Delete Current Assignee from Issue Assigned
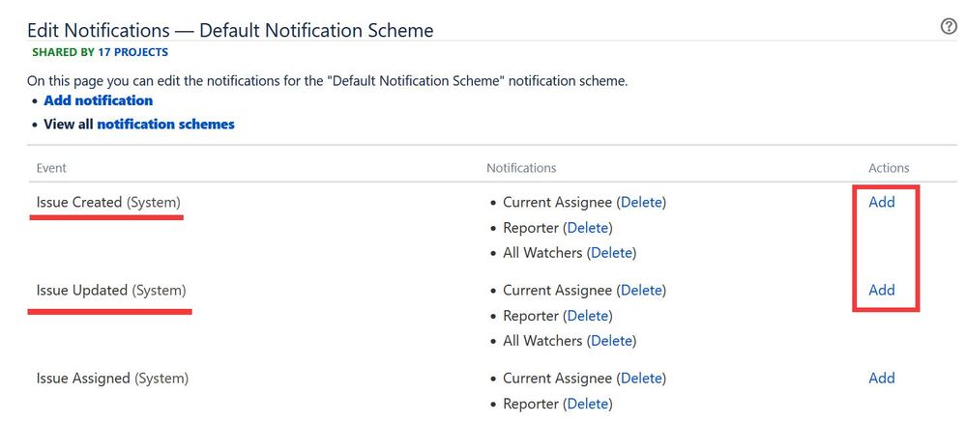Viewport: 966px width, 422px height. (x=641, y=378)
